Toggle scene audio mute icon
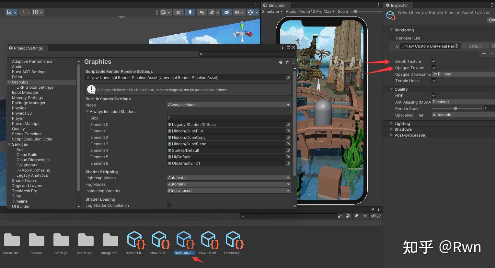 click(x=201, y=12)
